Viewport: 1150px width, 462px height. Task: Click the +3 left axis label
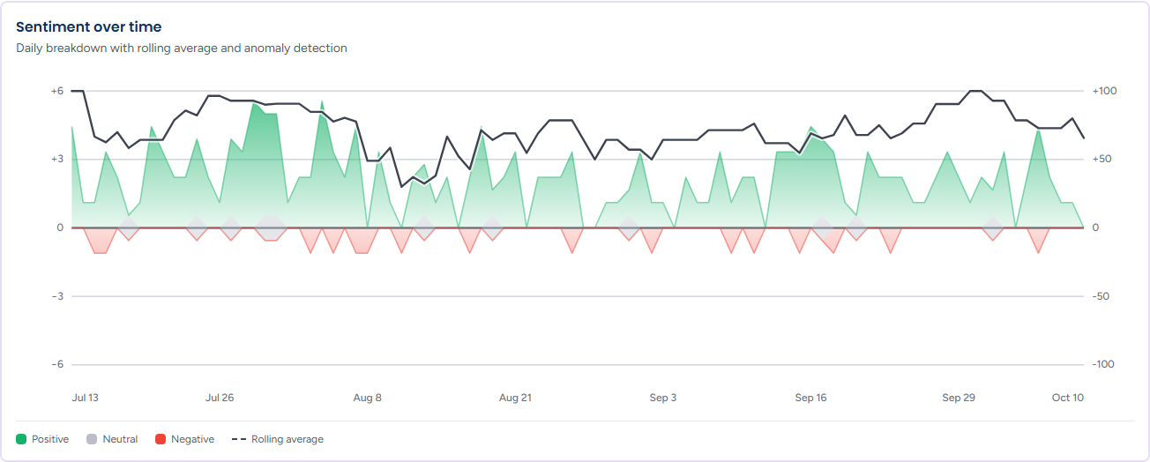tap(56, 160)
